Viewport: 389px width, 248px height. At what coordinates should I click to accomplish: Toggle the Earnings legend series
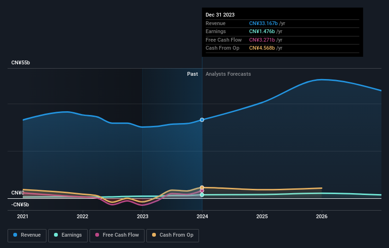click(68, 235)
